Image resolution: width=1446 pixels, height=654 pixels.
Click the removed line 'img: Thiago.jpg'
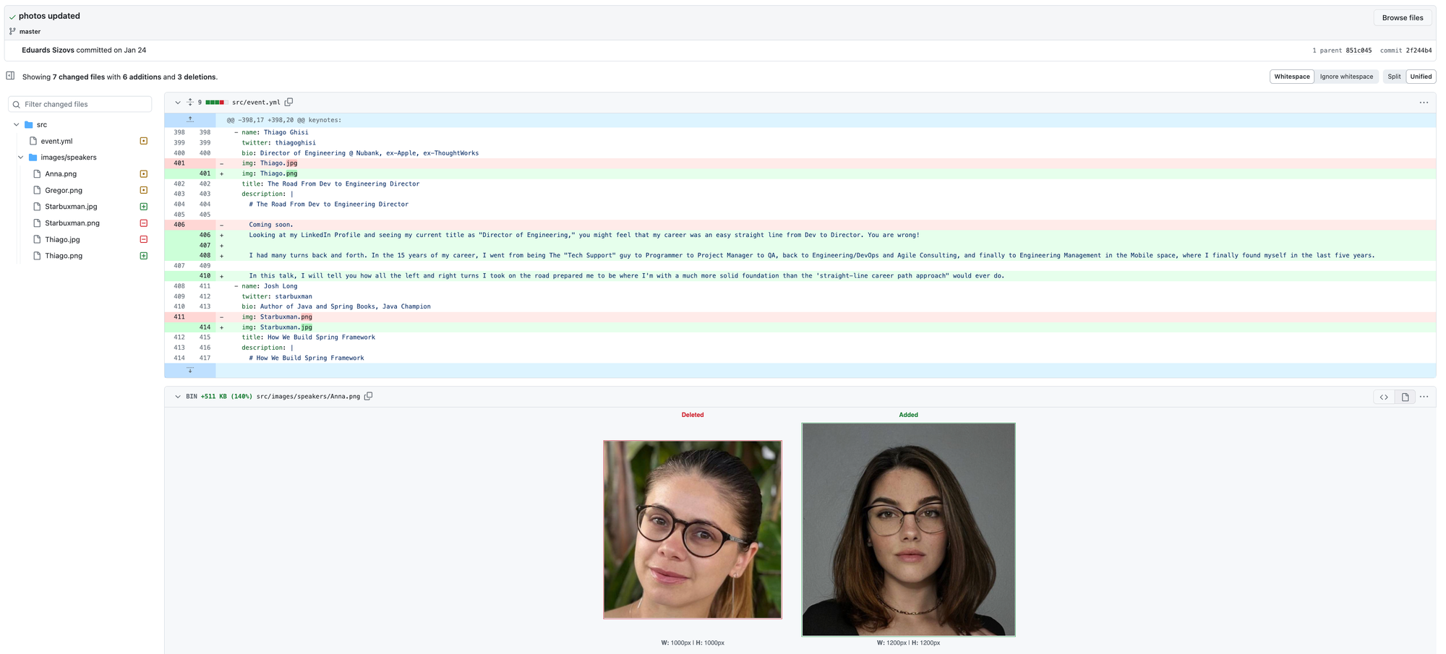[800, 163]
